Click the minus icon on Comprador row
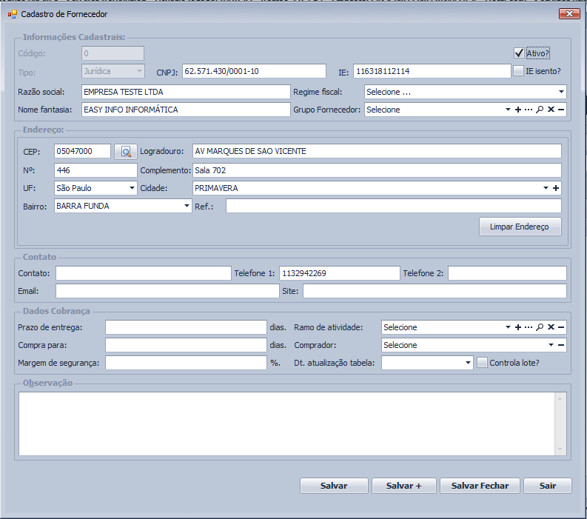587x519 pixels. click(561, 345)
